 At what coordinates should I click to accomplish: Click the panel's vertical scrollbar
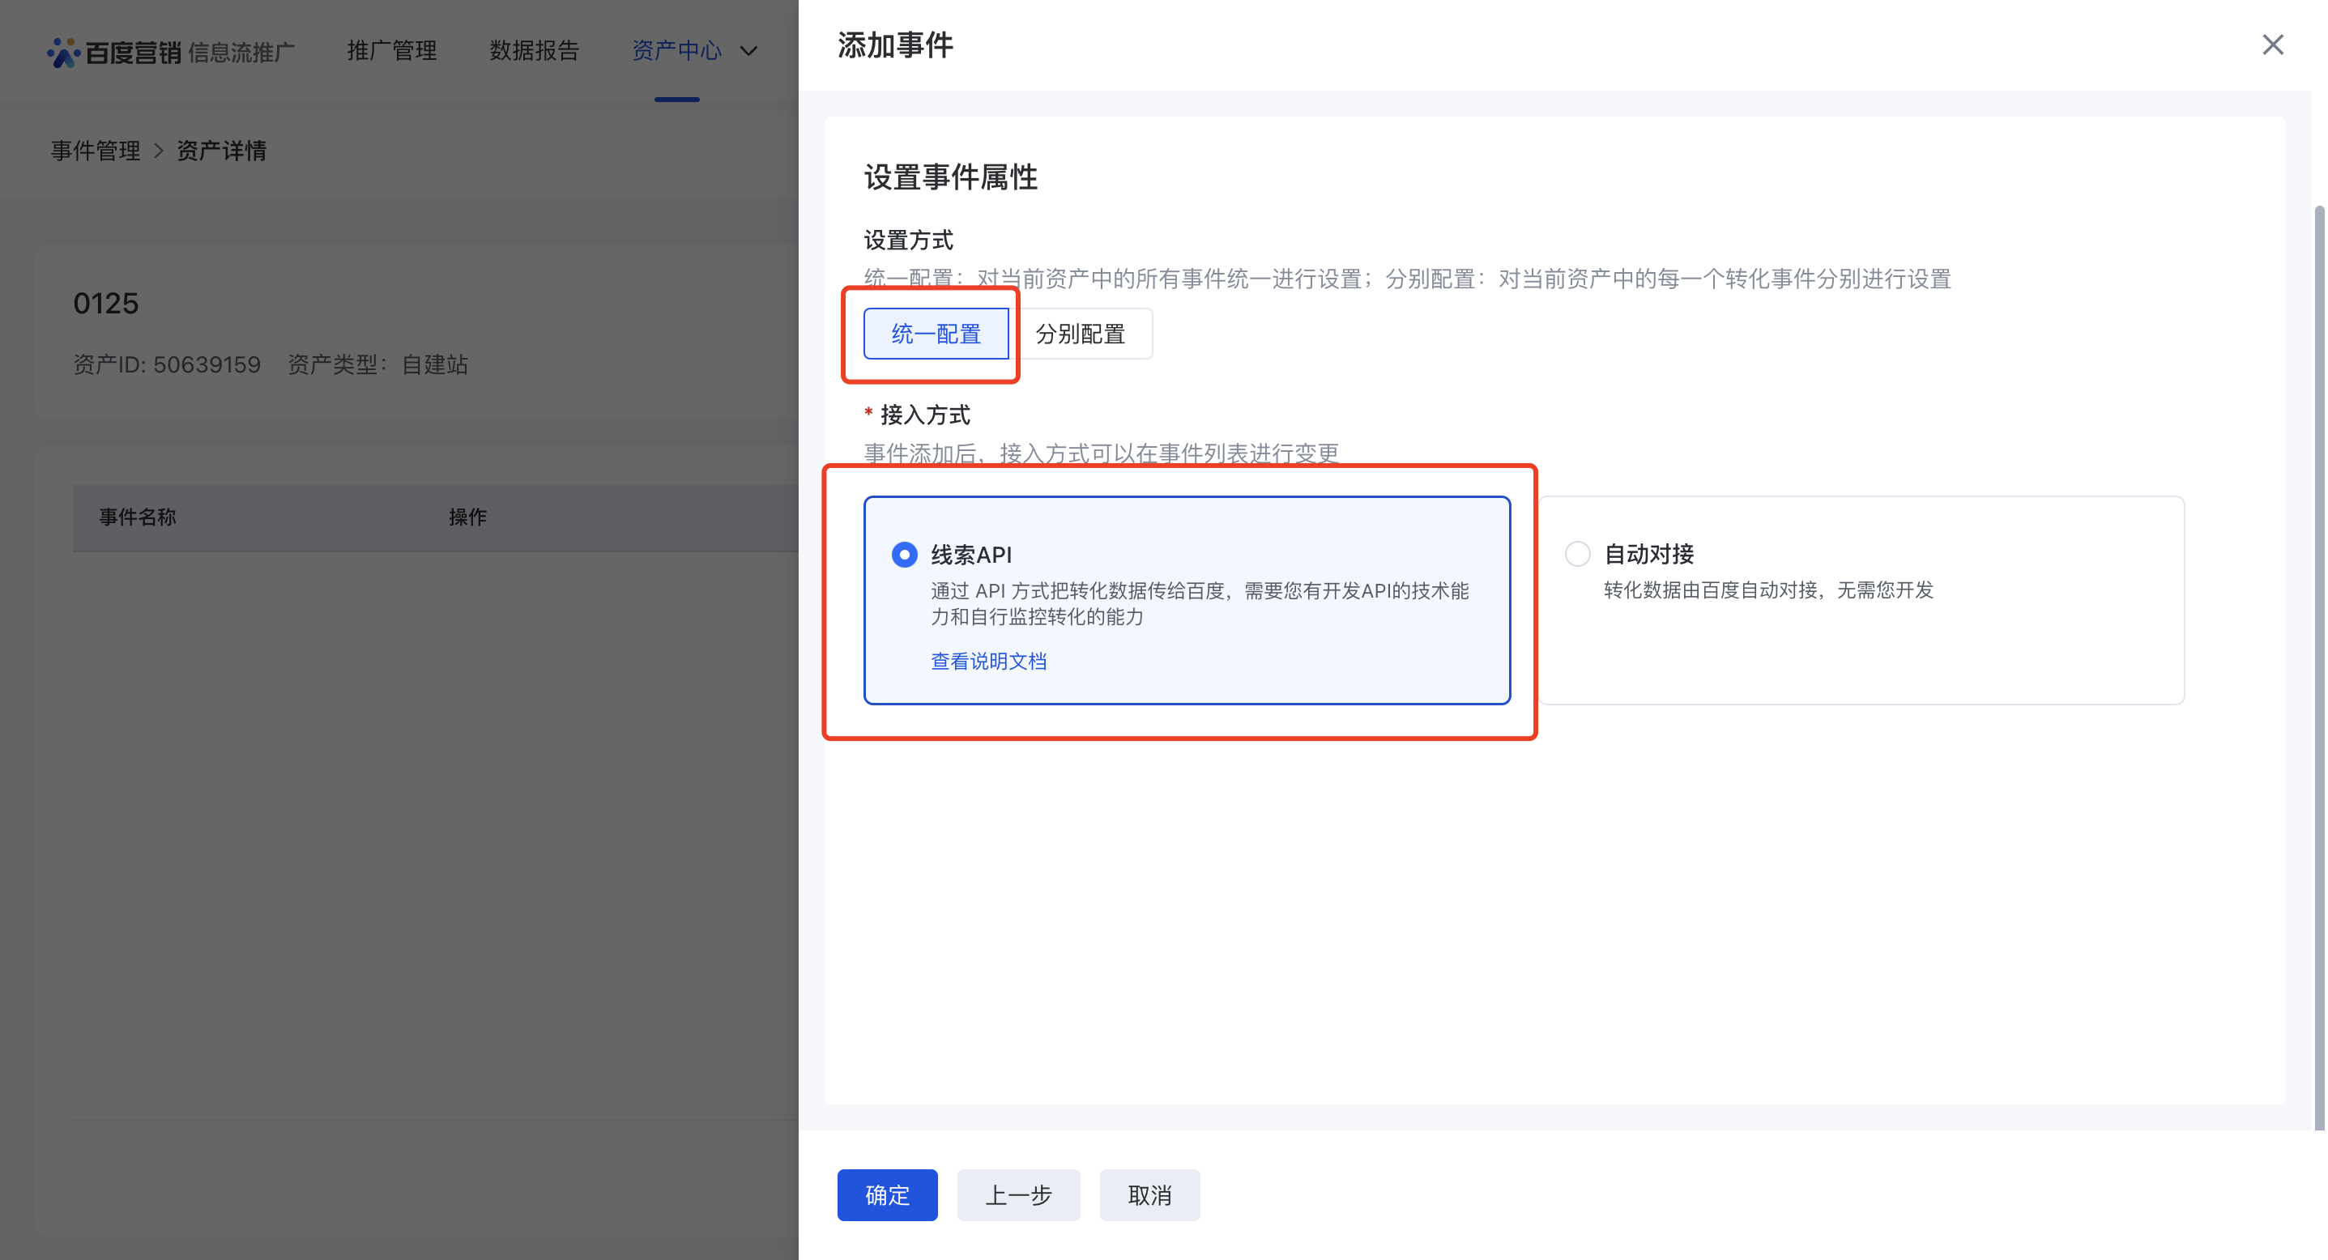point(2319,666)
